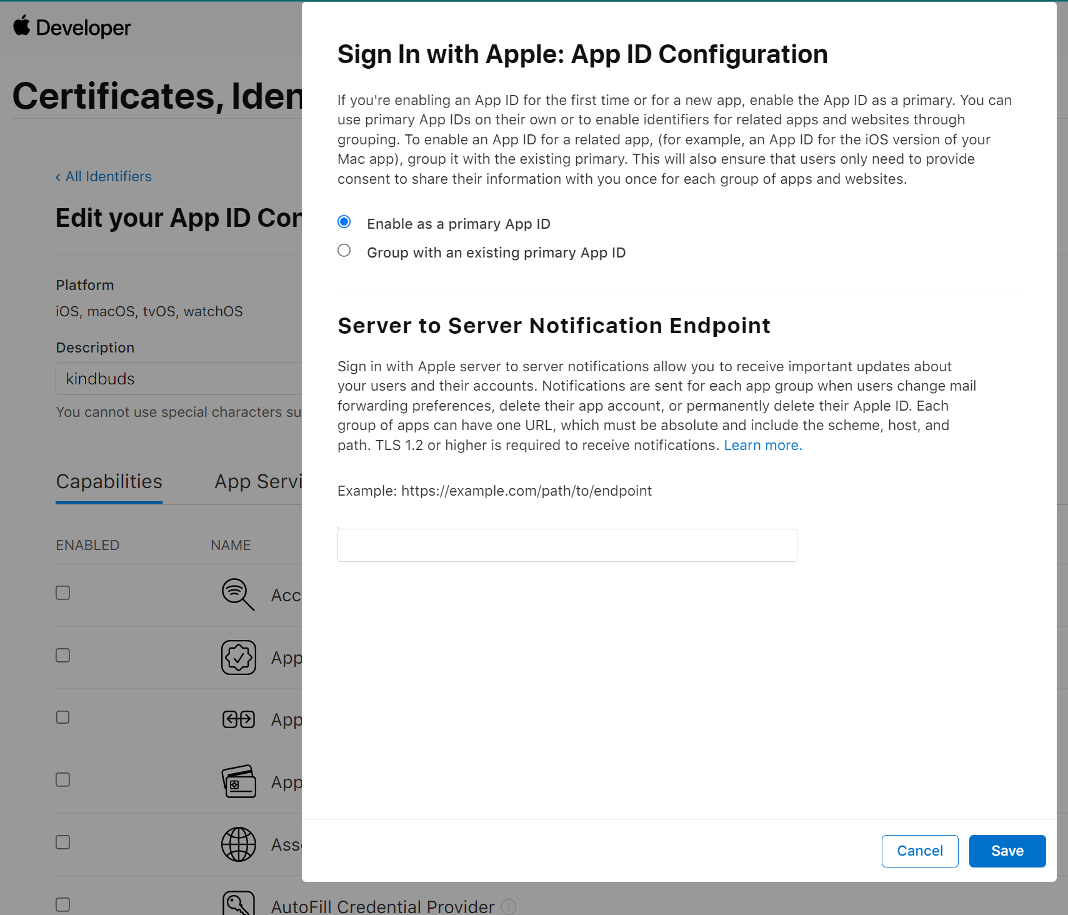Select Enable as a primary App ID
This screenshot has width=1068, height=915.
(344, 222)
